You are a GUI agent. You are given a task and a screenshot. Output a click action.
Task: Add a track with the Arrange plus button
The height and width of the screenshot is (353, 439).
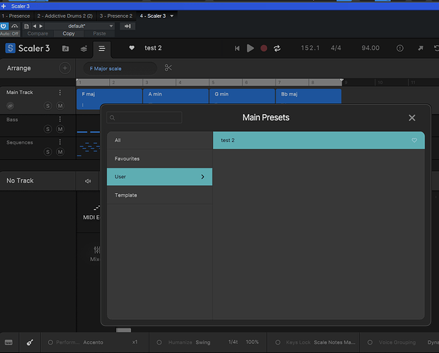point(65,68)
